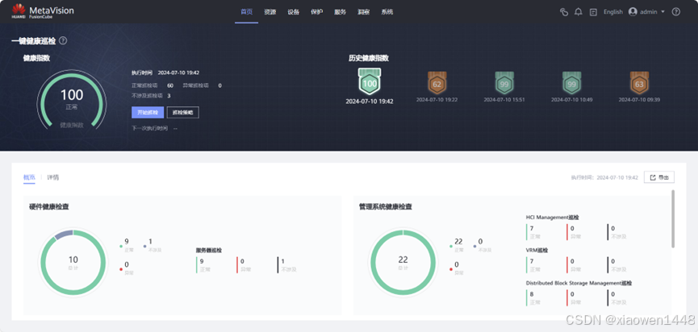This screenshot has width=698, height=332.
Task: Select the 62 score history badge
Action: (437, 82)
